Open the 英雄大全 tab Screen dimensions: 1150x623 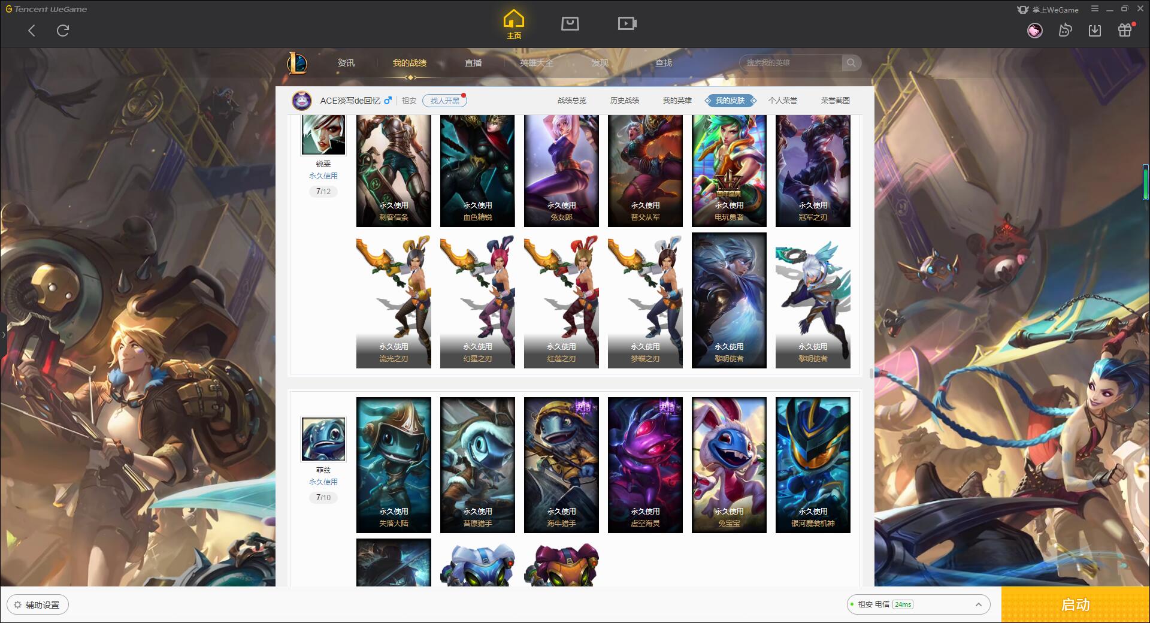coord(537,63)
